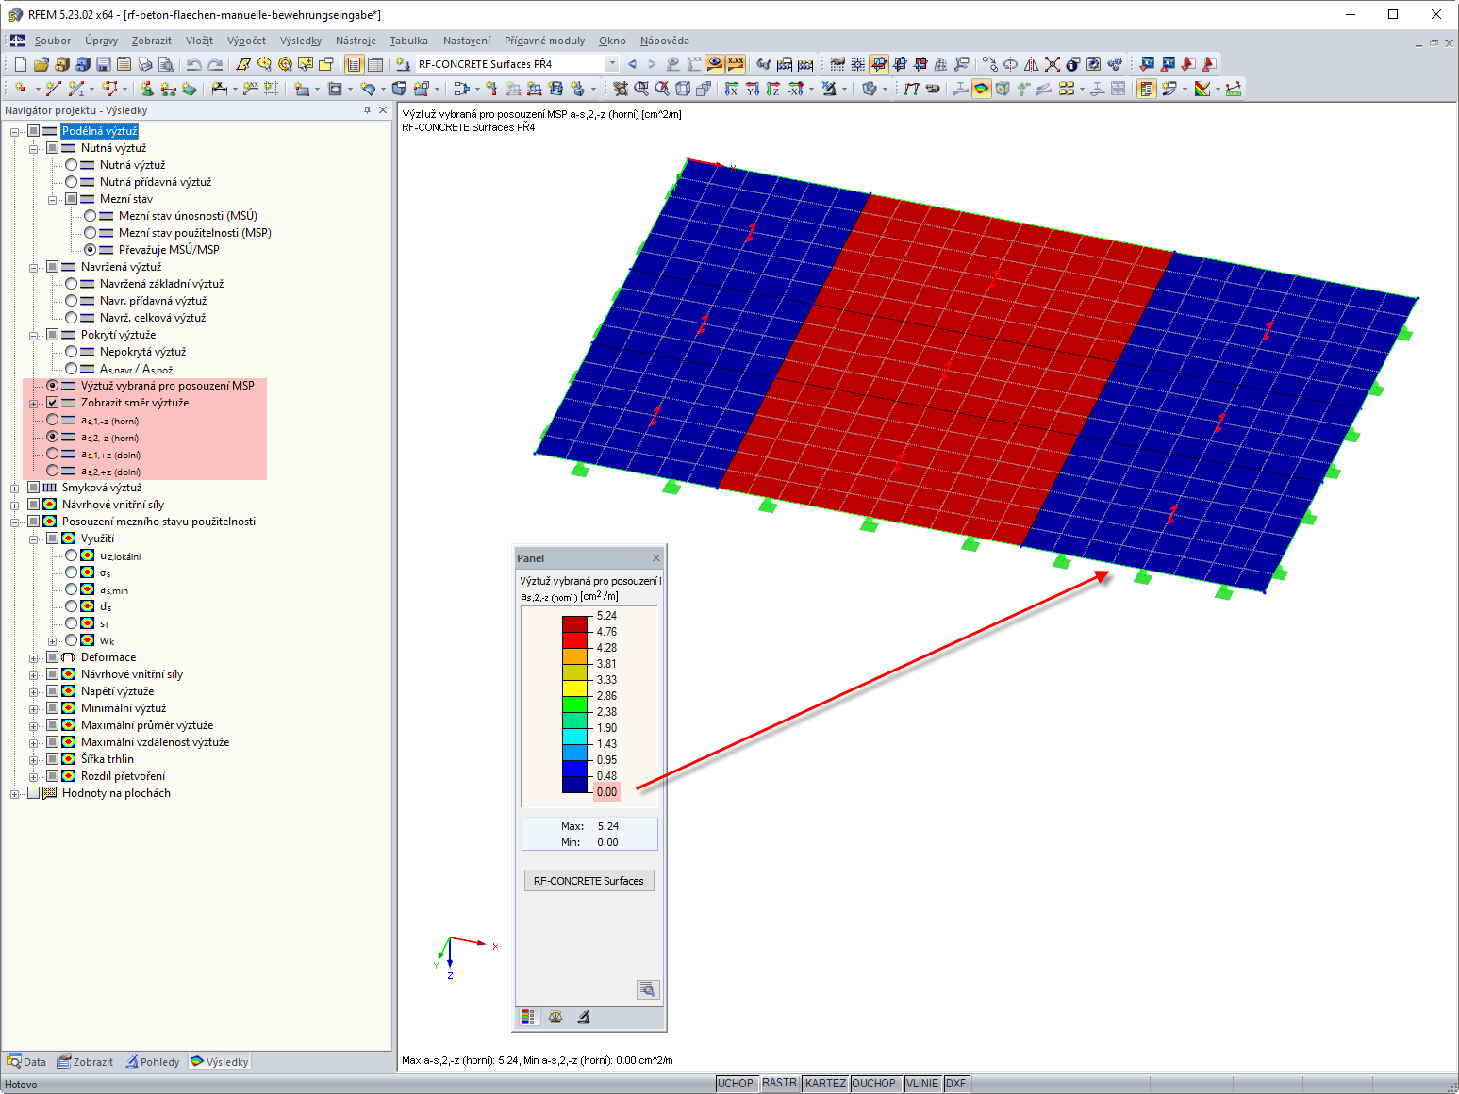Click the magnifier options icon in the Panel

pos(647,989)
